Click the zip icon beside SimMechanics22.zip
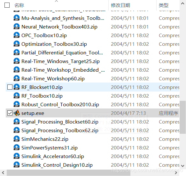This screenshot has width=186, height=176. click(x=17, y=139)
